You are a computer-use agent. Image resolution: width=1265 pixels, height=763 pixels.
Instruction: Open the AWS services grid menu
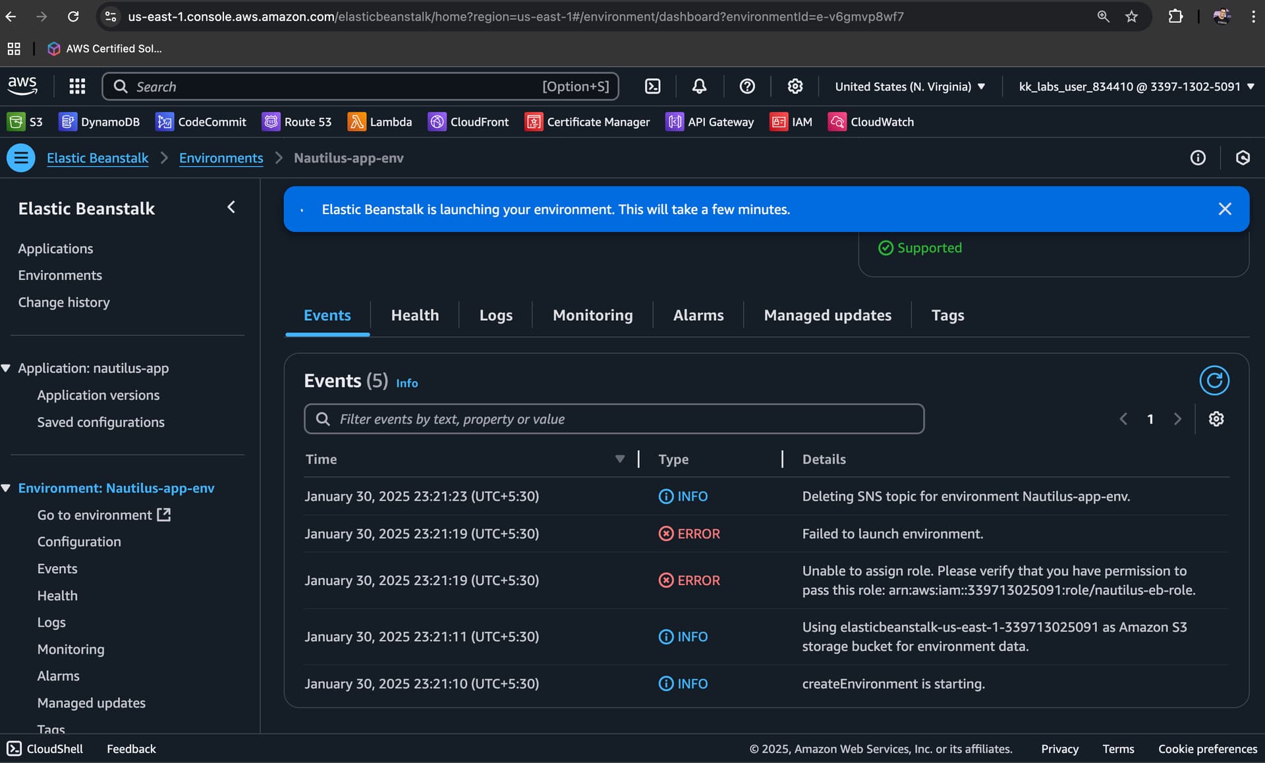(x=77, y=86)
